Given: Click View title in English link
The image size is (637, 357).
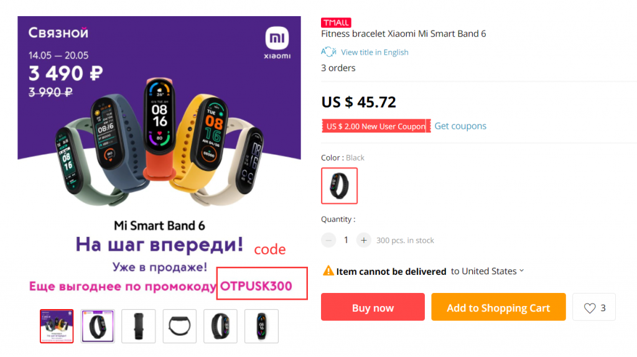Looking at the screenshot, I should [x=374, y=52].
